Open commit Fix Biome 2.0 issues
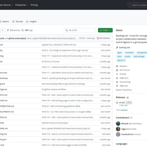This screenshot has width=147, height=147. [x=50, y=62]
